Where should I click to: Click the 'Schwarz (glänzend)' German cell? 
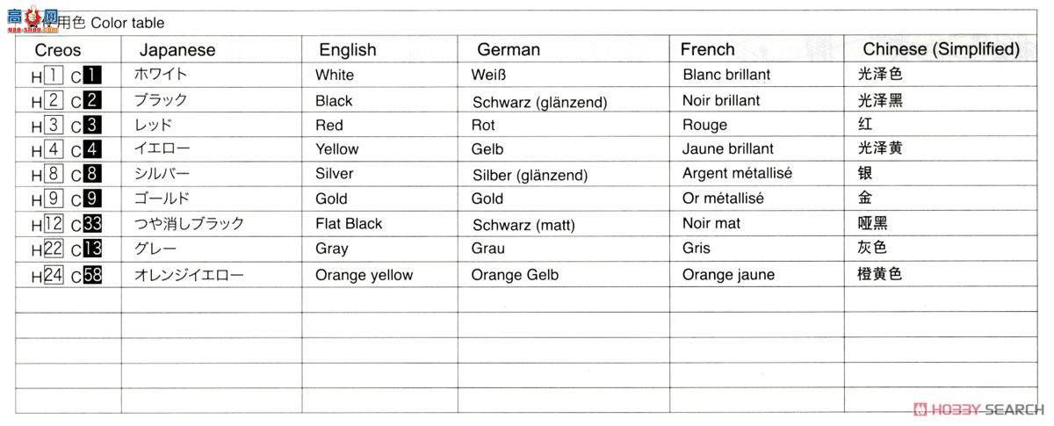click(x=539, y=102)
